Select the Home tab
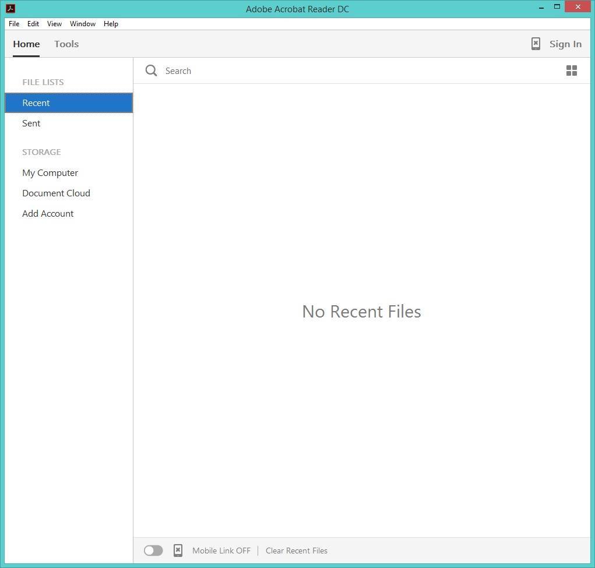This screenshot has height=568, width=595. (x=26, y=44)
